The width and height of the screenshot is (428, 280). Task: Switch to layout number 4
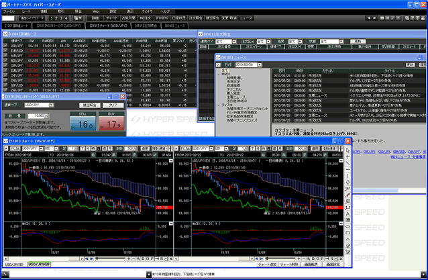point(66,18)
